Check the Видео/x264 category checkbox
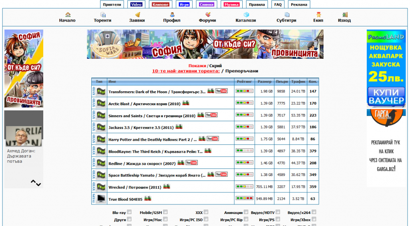The width and height of the screenshot is (410, 226). click(314, 212)
